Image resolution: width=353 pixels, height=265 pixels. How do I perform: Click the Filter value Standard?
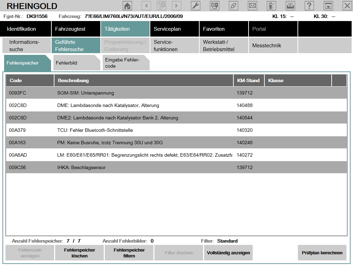[228, 241]
